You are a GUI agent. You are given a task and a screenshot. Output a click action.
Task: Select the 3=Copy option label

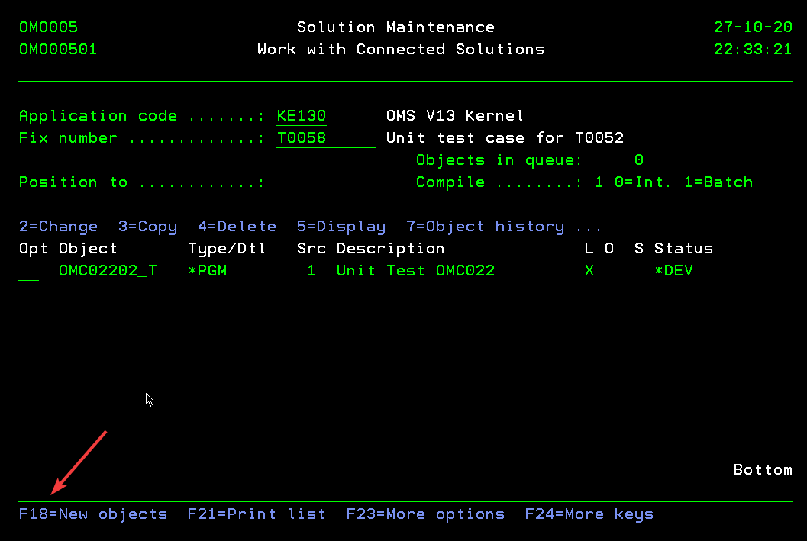[x=147, y=227]
